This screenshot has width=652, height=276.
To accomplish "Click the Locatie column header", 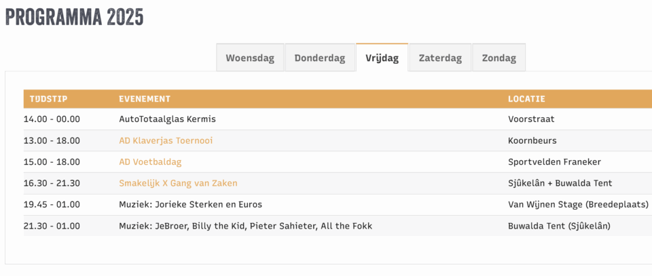I will pyautogui.click(x=526, y=99).
